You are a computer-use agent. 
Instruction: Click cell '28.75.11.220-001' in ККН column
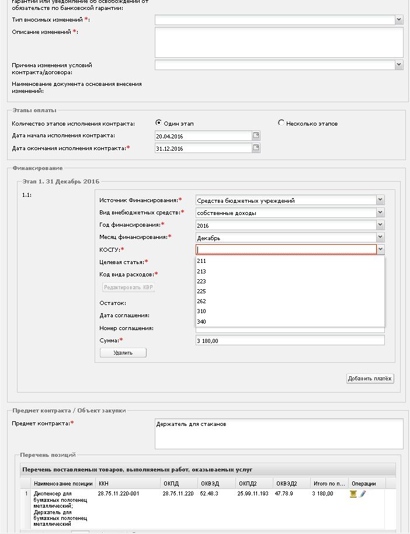pos(119,494)
